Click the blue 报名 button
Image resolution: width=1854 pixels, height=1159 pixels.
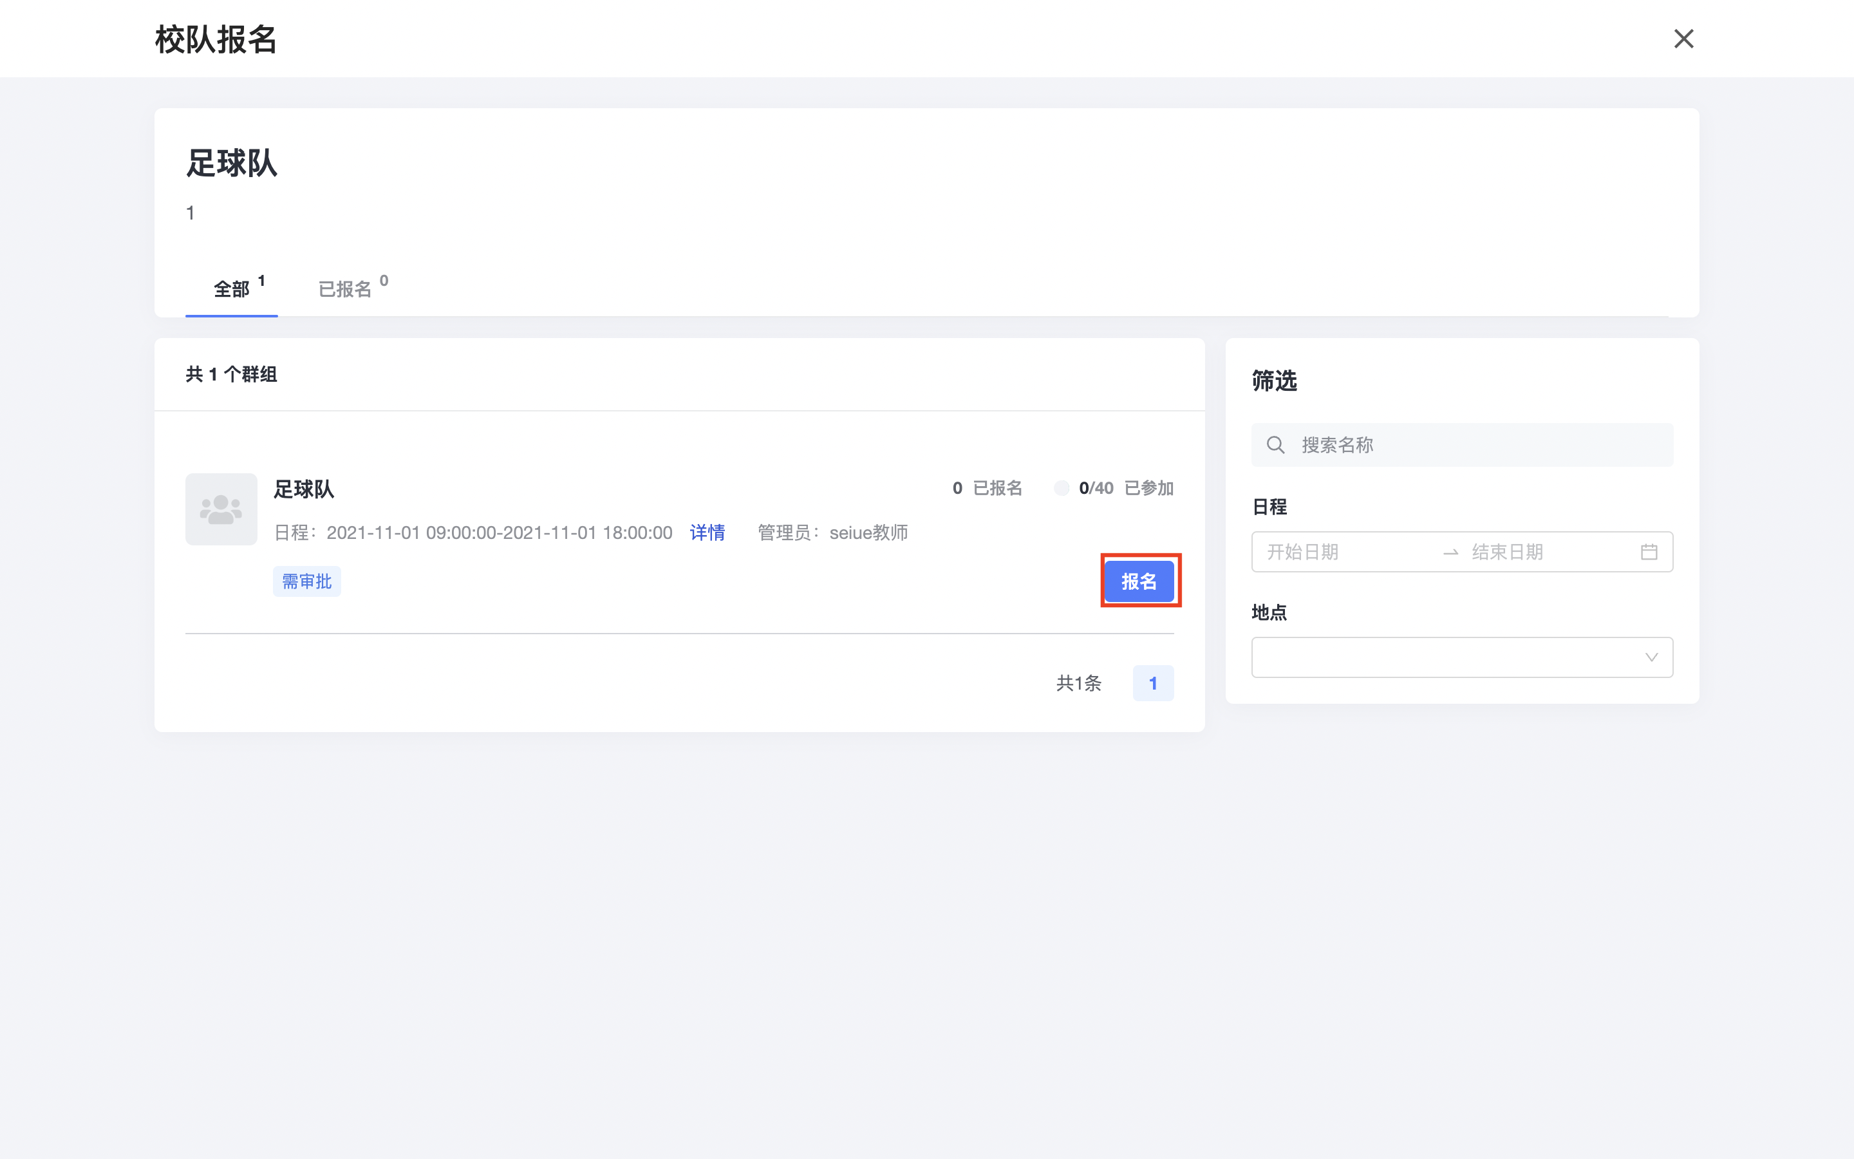tap(1139, 581)
